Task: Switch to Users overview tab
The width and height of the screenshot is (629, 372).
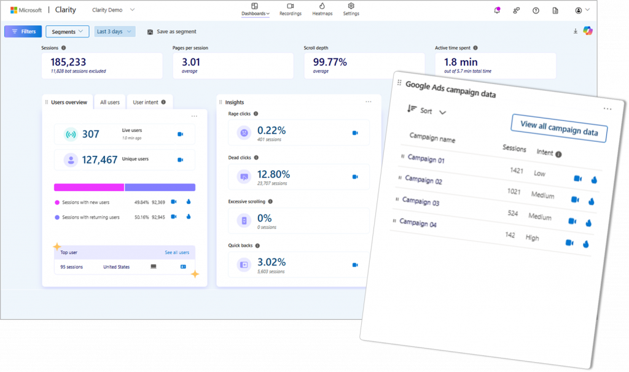Action: click(x=68, y=103)
